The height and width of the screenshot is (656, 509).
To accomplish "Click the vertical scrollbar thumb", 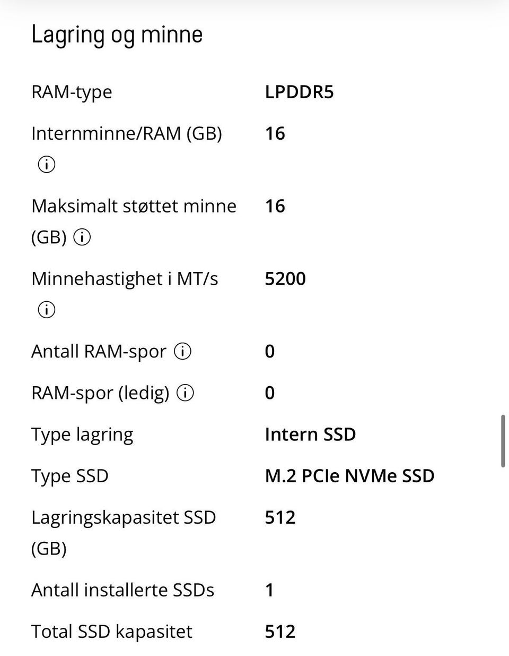I will coord(503,441).
